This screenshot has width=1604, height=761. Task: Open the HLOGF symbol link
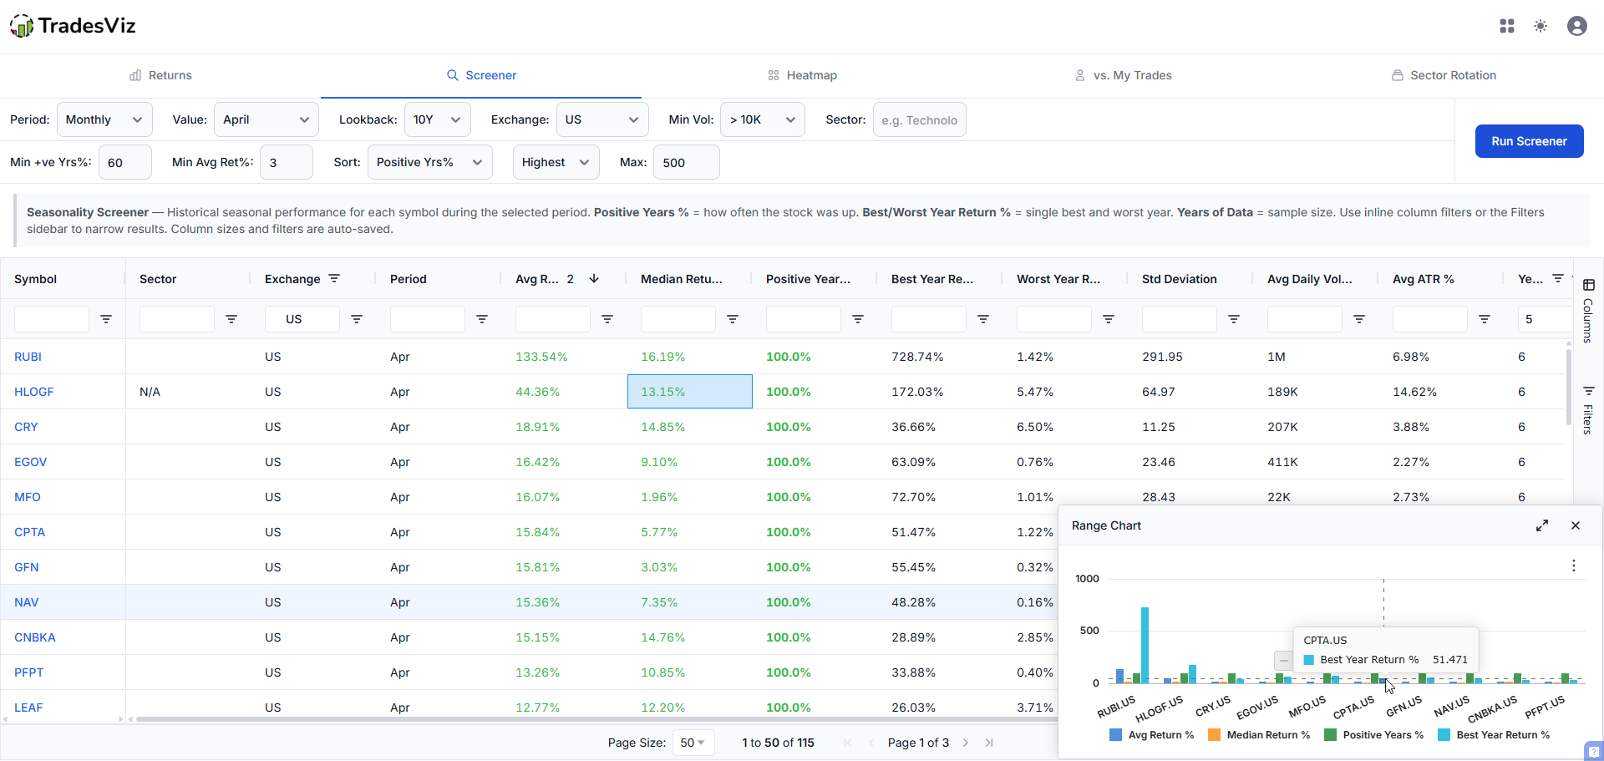tap(33, 392)
